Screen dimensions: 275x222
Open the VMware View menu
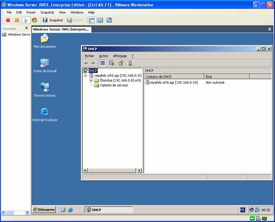click(62, 12)
